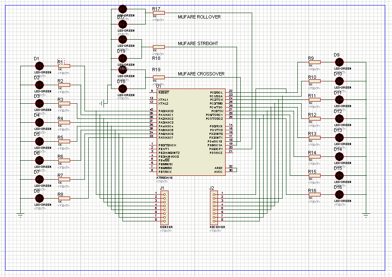Image resolution: width=392 pixels, height=277 pixels.
Task: Select resistor R9 body
Action: (x=315, y=62)
